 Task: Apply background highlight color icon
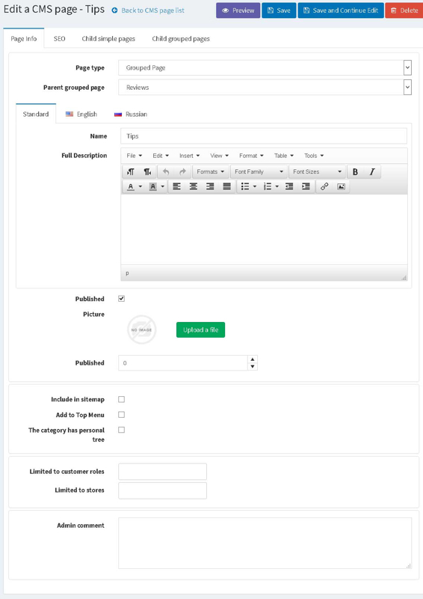(153, 186)
